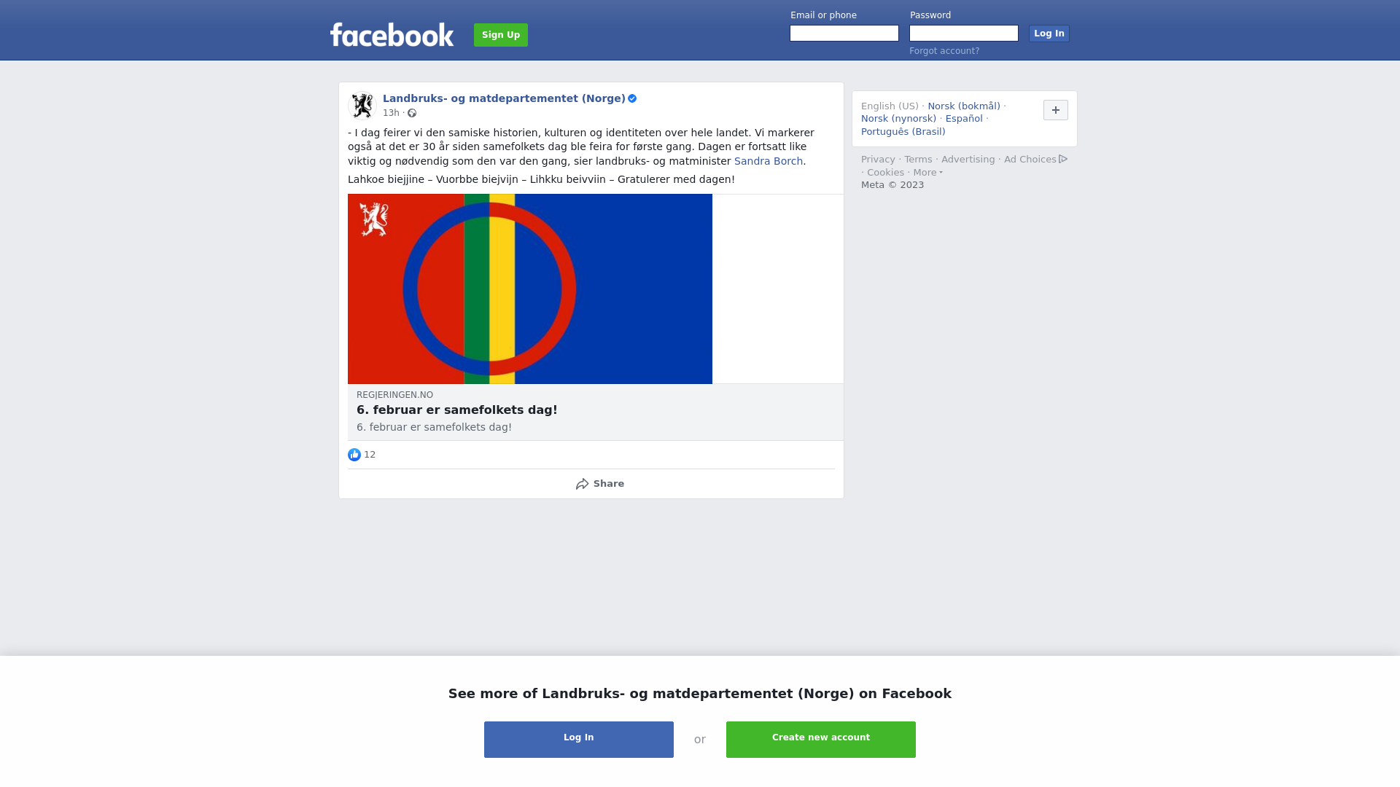Click the Ad Choices triangle icon
1400x787 pixels.
click(x=1063, y=159)
